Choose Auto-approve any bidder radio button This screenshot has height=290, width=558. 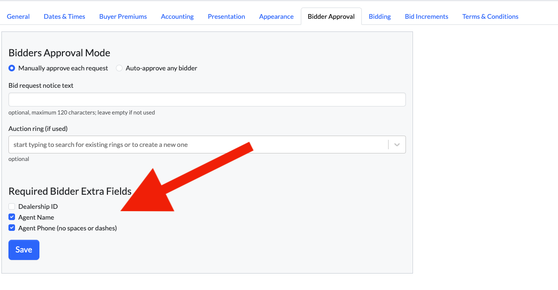pyautogui.click(x=119, y=68)
